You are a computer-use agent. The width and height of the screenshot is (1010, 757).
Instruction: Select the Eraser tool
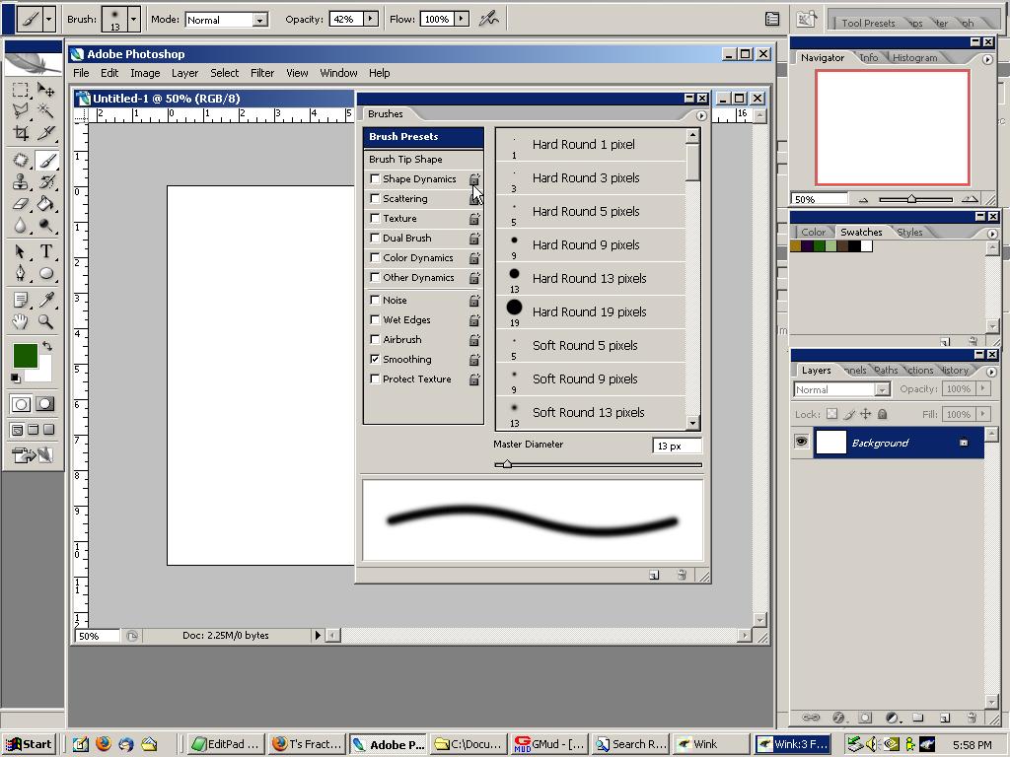click(19, 205)
